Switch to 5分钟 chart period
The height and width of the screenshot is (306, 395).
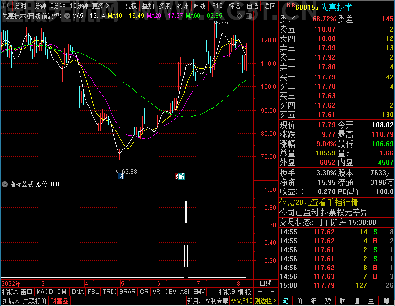click(58, 6)
